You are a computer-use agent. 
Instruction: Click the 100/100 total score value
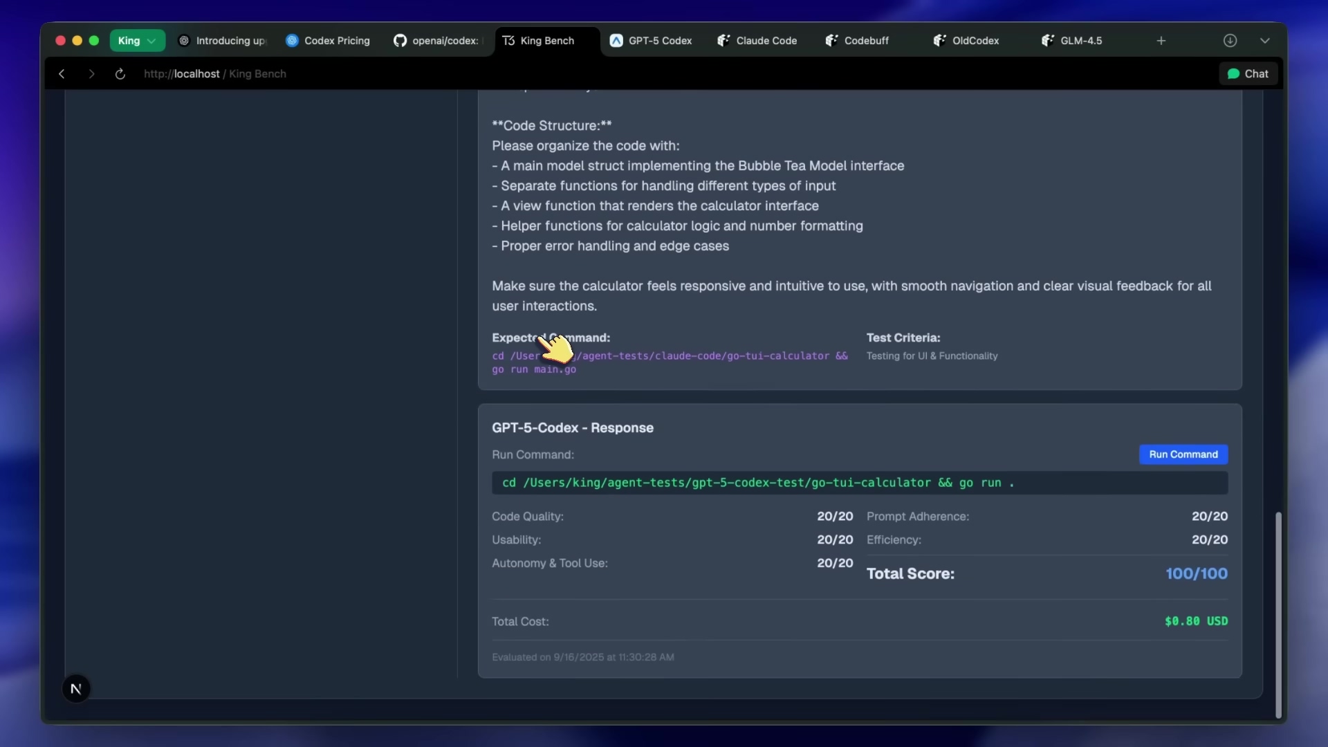click(x=1197, y=573)
